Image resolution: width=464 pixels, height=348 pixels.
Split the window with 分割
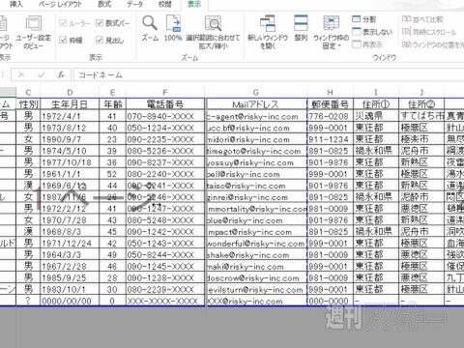point(364,19)
